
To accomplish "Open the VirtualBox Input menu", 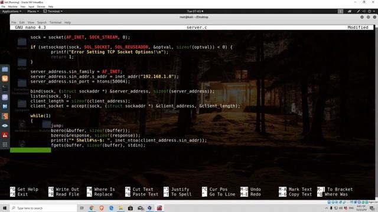I will 31,6.
